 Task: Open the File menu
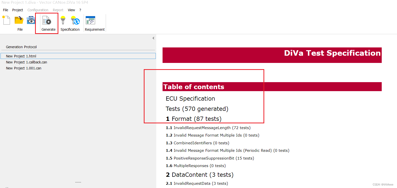[x=6, y=10]
